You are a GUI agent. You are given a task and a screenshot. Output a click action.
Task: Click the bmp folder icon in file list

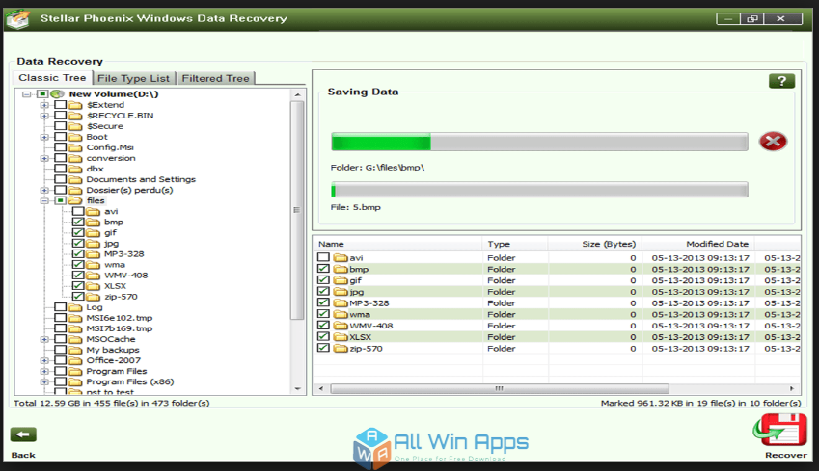(x=341, y=269)
